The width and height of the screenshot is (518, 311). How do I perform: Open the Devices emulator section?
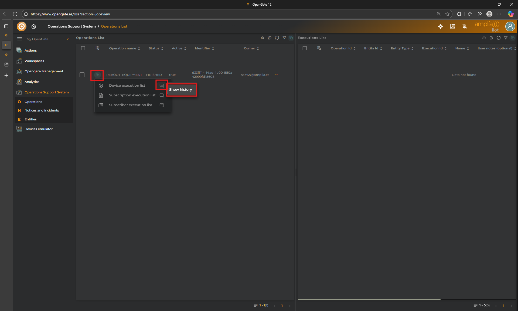pyautogui.click(x=38, y=129)
